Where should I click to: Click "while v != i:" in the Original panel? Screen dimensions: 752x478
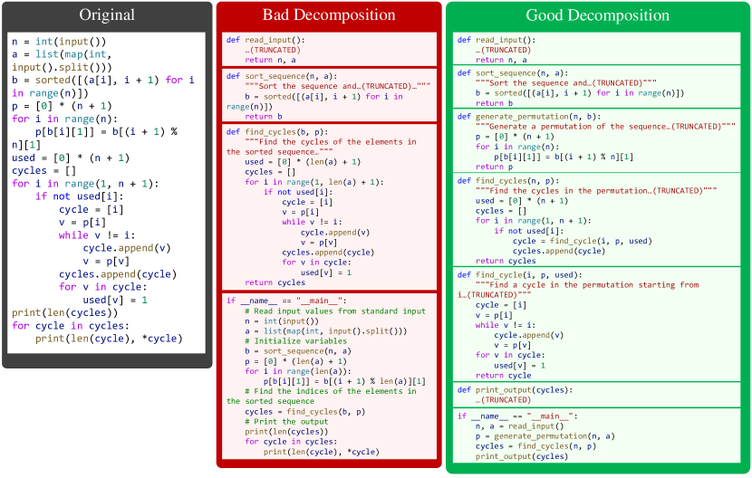[97, 235]
